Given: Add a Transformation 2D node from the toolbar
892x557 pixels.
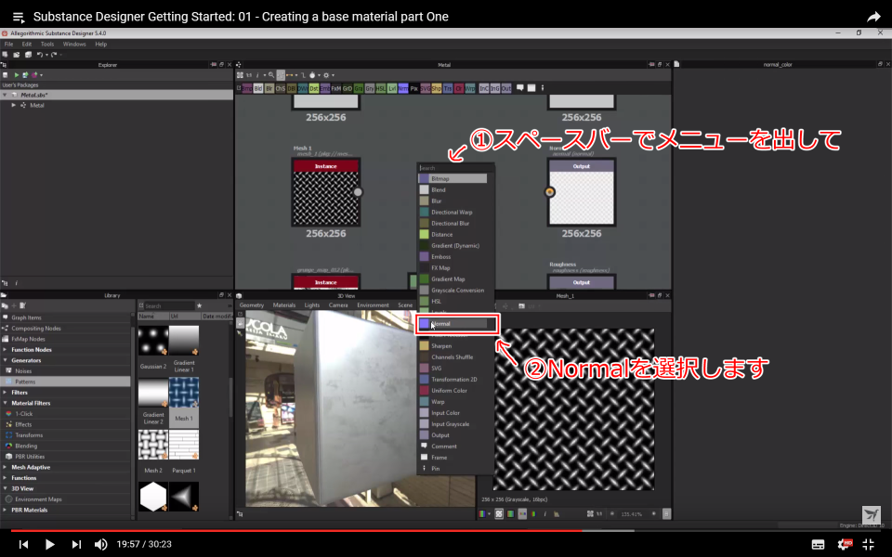Looking at the screenshot, I should pos(448,88).
